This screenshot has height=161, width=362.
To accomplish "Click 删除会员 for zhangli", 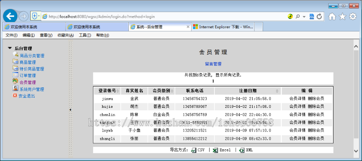I will click(x=316, y=138).
